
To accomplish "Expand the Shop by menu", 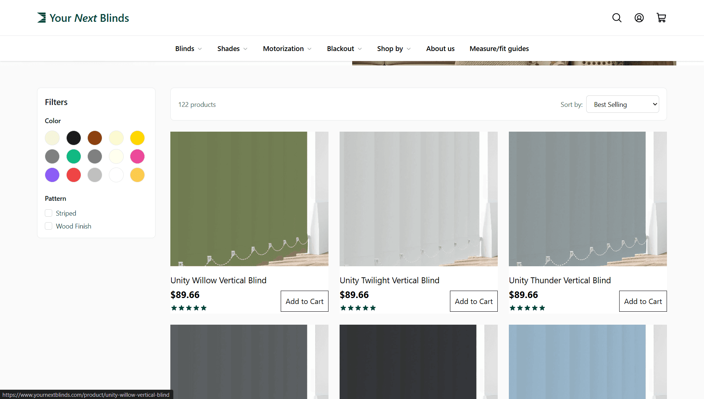I will click(x=394, y=48).
